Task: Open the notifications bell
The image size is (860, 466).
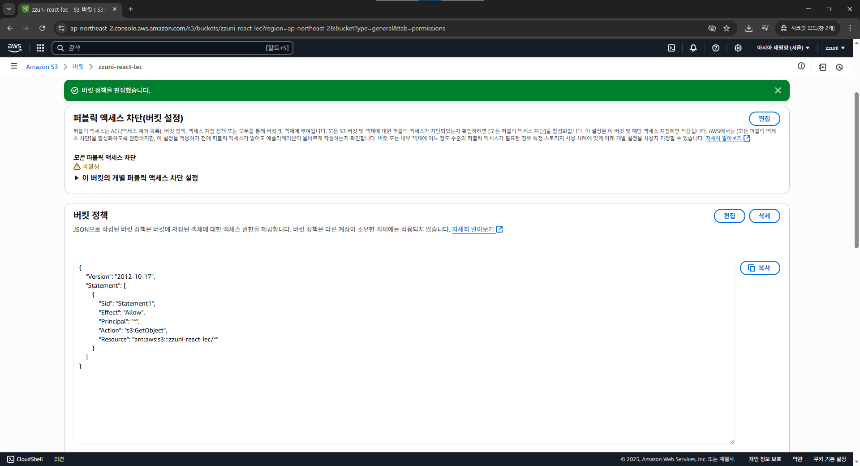Action: 693,48
